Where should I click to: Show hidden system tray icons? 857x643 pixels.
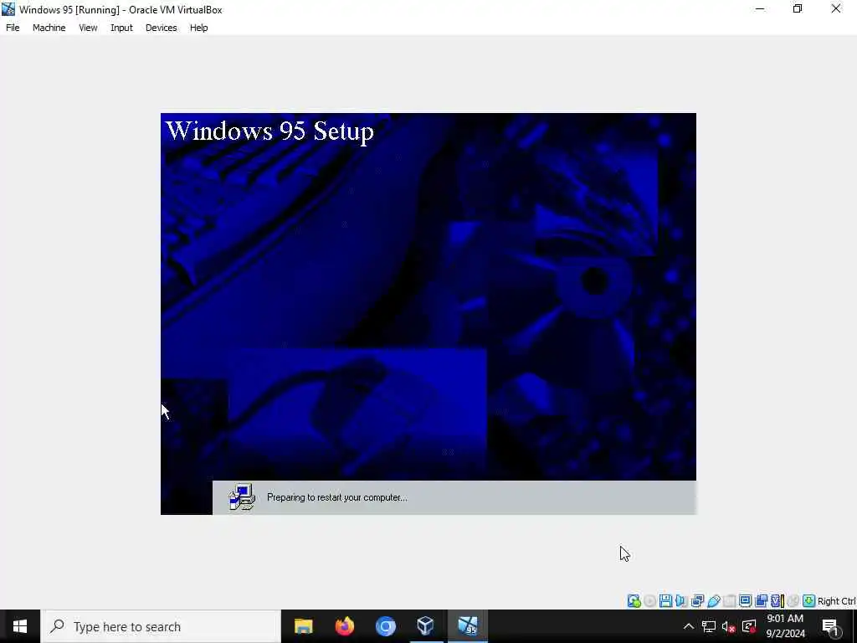click(x=689, y=626)
